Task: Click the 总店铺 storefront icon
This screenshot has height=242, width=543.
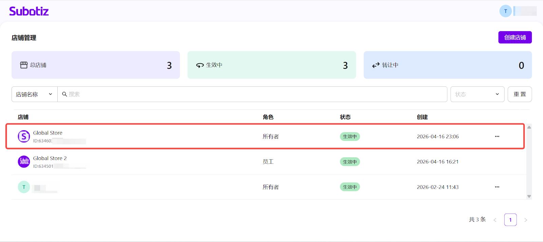Action: pos(24,65)
